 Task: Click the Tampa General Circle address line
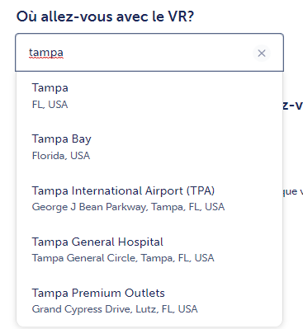pyautogui.click(x=123, y=258)
